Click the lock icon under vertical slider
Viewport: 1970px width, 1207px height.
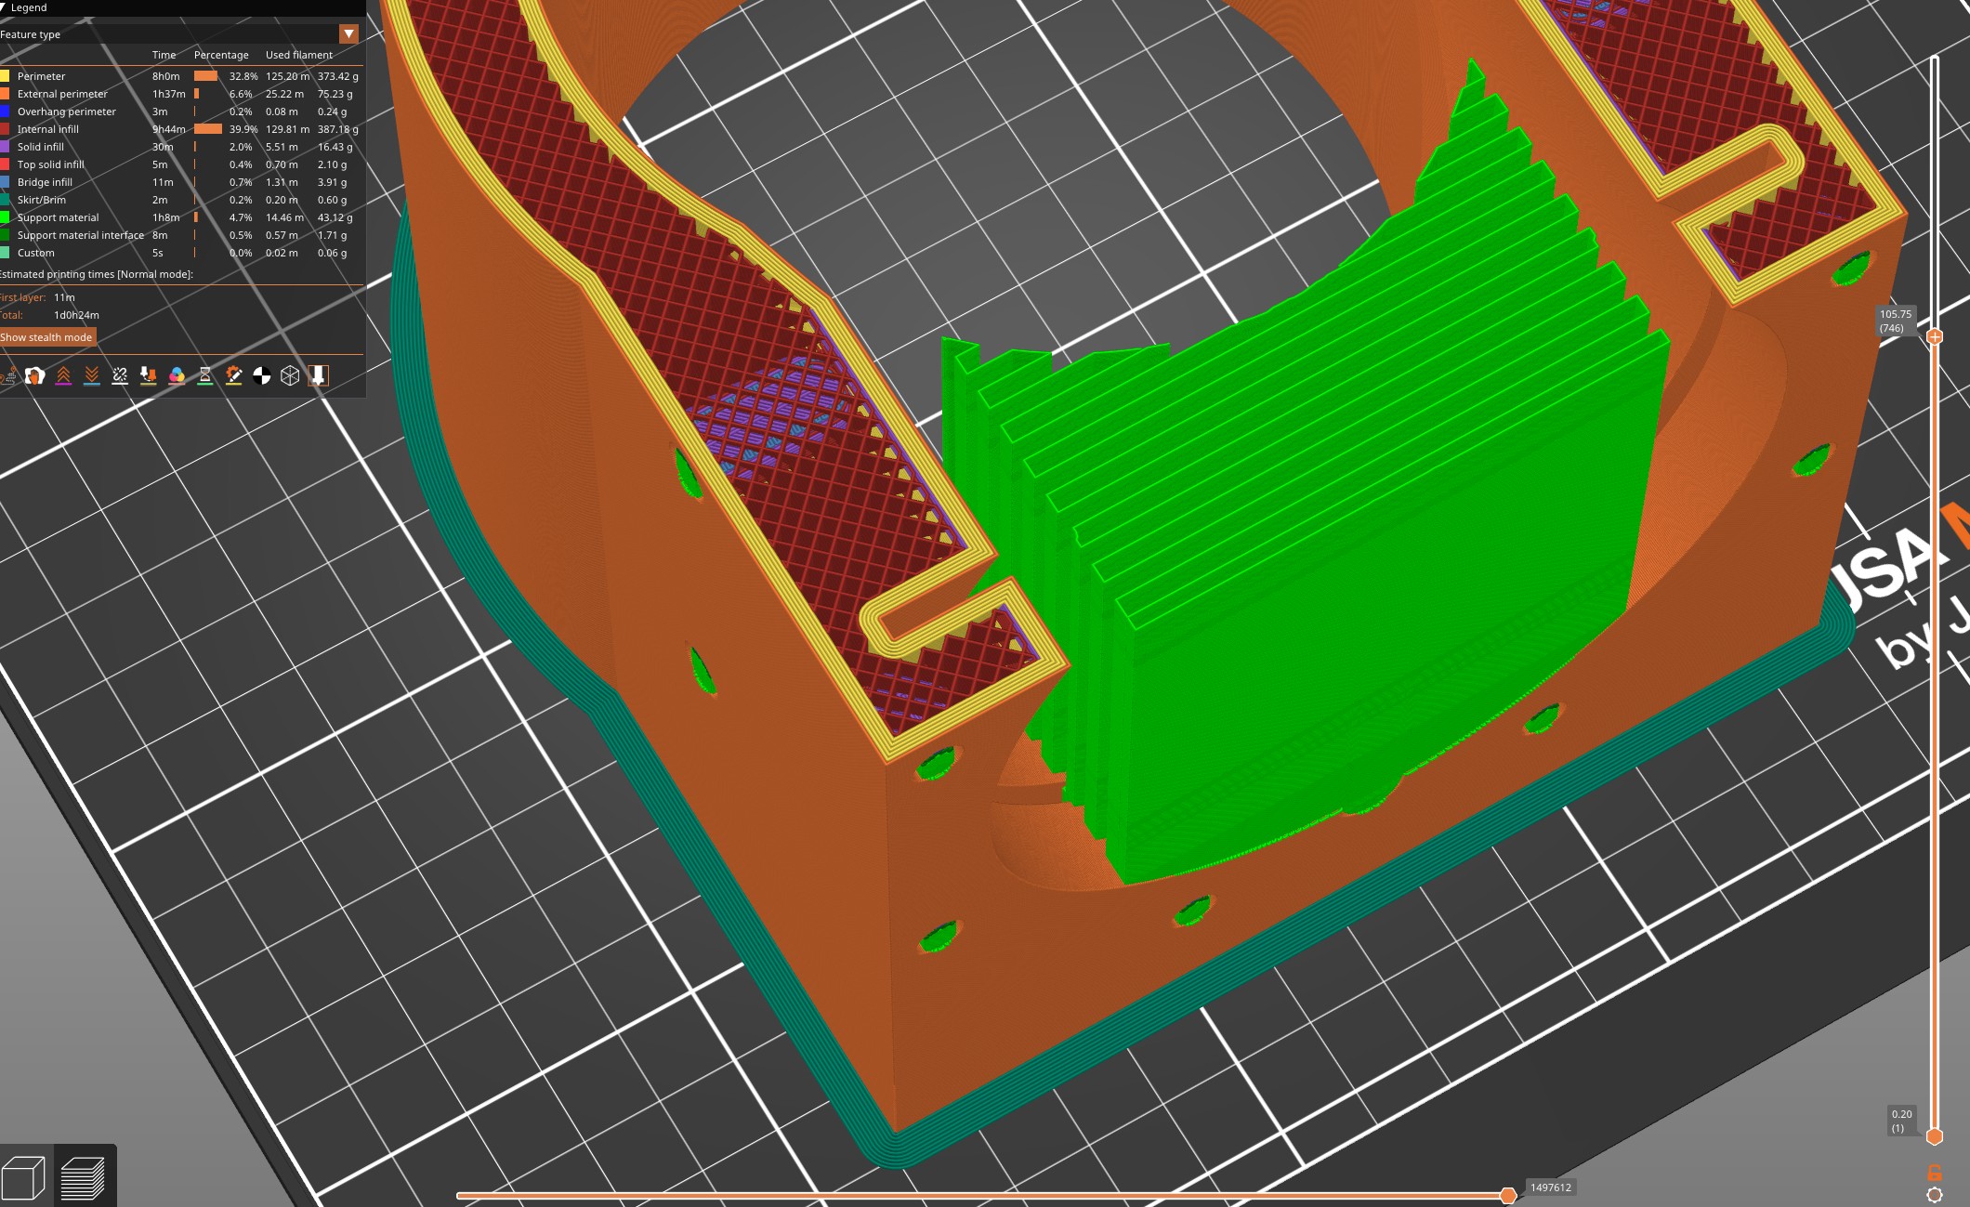point(1935,1173)
